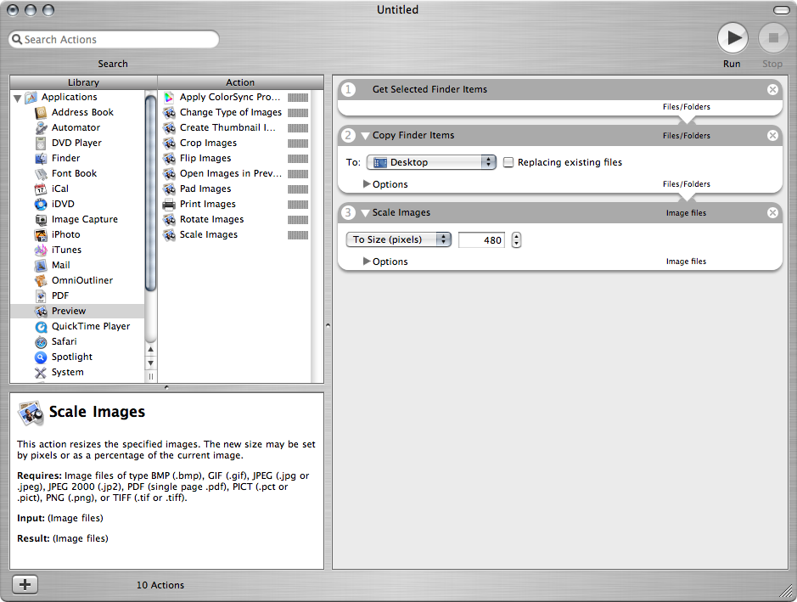Click the DVD Player icon
The width and height of the screenshot is (797, 602).
pos(41,143)
